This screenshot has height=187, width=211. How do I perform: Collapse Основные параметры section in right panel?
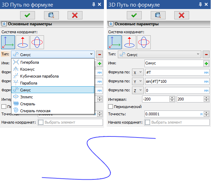(111, 24)
